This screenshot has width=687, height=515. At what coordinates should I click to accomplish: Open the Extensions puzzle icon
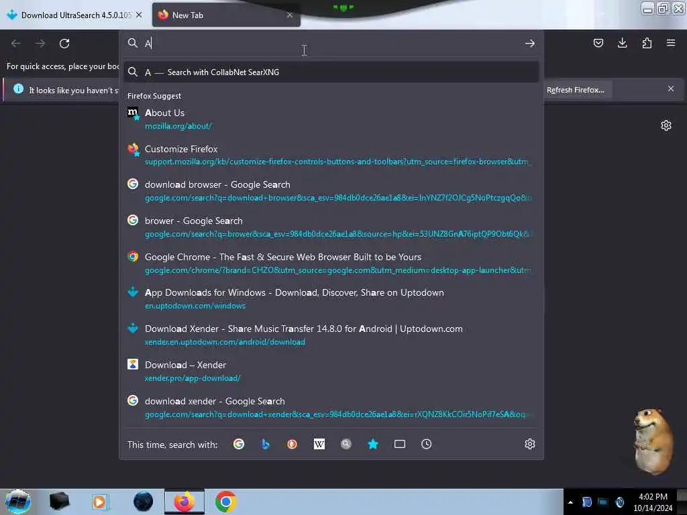pos(647,43)
